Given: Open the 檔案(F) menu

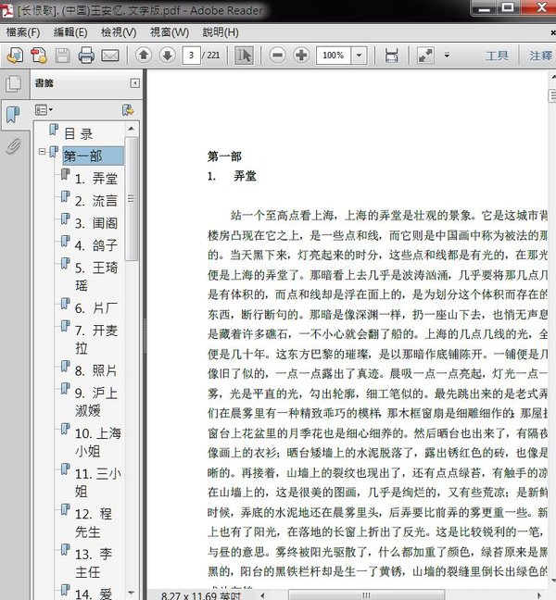Looking at the screenshot, I should (x=23, y=32).
